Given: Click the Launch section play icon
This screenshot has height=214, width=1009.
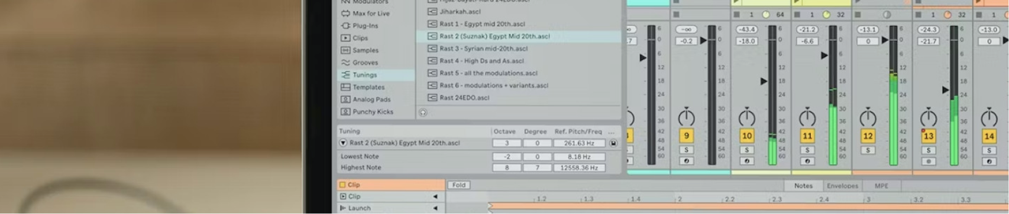Looking at the screenshot, I should (x=342, y=208).
